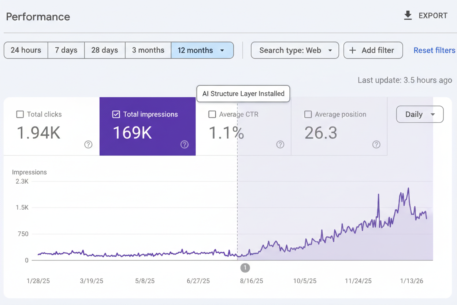
Task: Switch to the 3 months tab
Action: point(148,50)
